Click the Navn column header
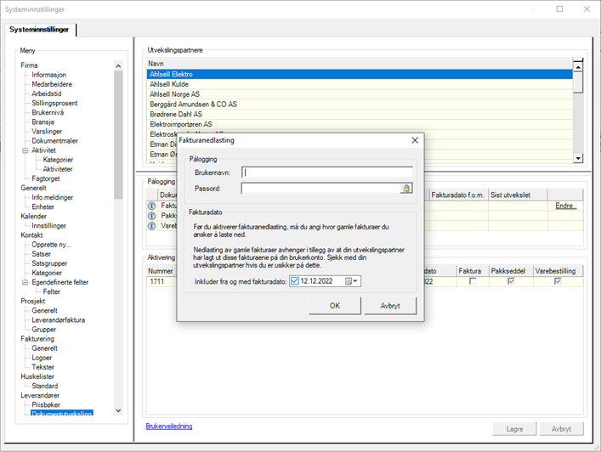The image size is (601, 452). 360,64
